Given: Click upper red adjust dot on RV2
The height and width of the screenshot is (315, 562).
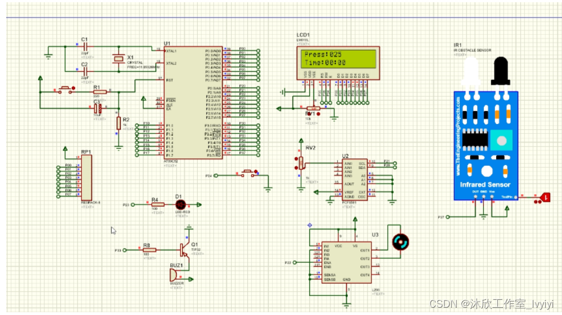Looking at the screenshot, I should 296,159.
